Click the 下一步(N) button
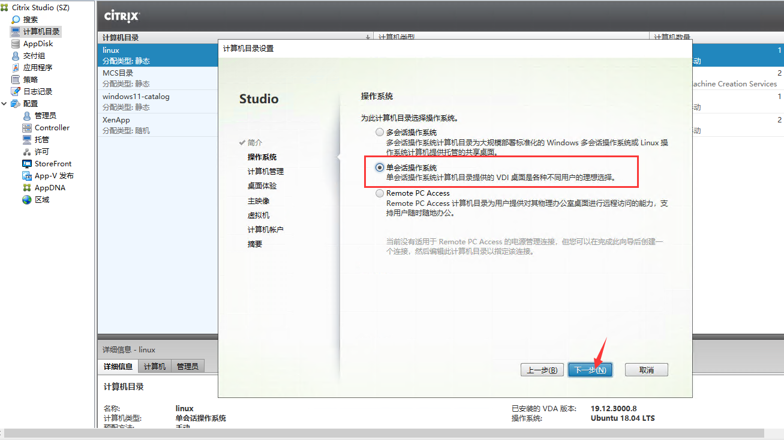The width and height of the screenshot is (784, 440). click(590, 369)
